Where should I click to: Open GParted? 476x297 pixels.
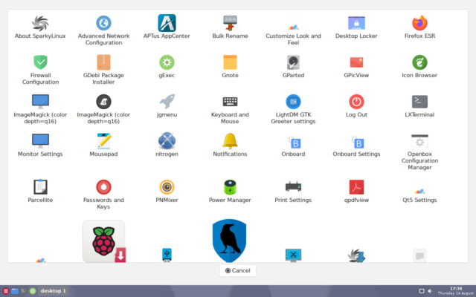click(x=293, y=62)
